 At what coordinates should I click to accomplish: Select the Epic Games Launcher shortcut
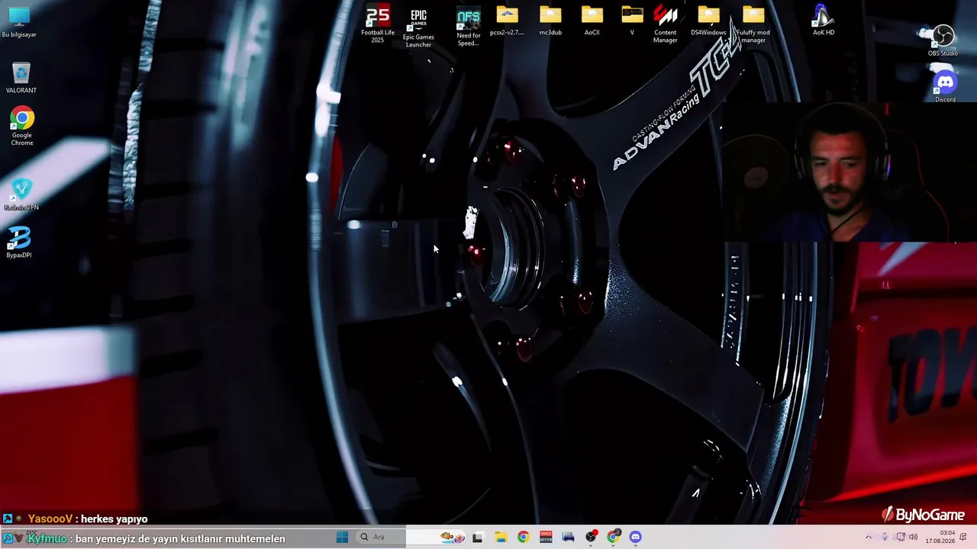[x=418, y=27]
